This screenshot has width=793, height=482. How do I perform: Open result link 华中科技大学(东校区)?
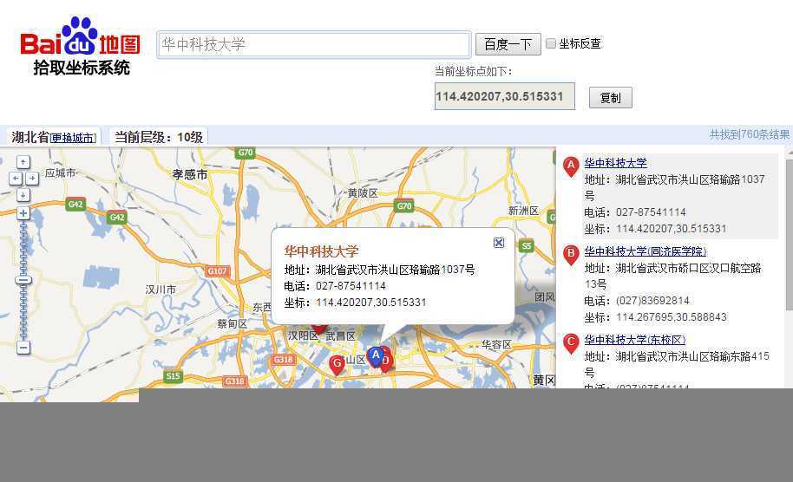pos(635,340)
